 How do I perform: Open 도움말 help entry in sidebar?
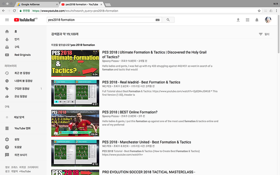[18, 147]
